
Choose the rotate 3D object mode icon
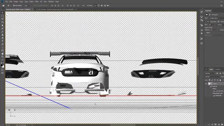click(96, 6)
